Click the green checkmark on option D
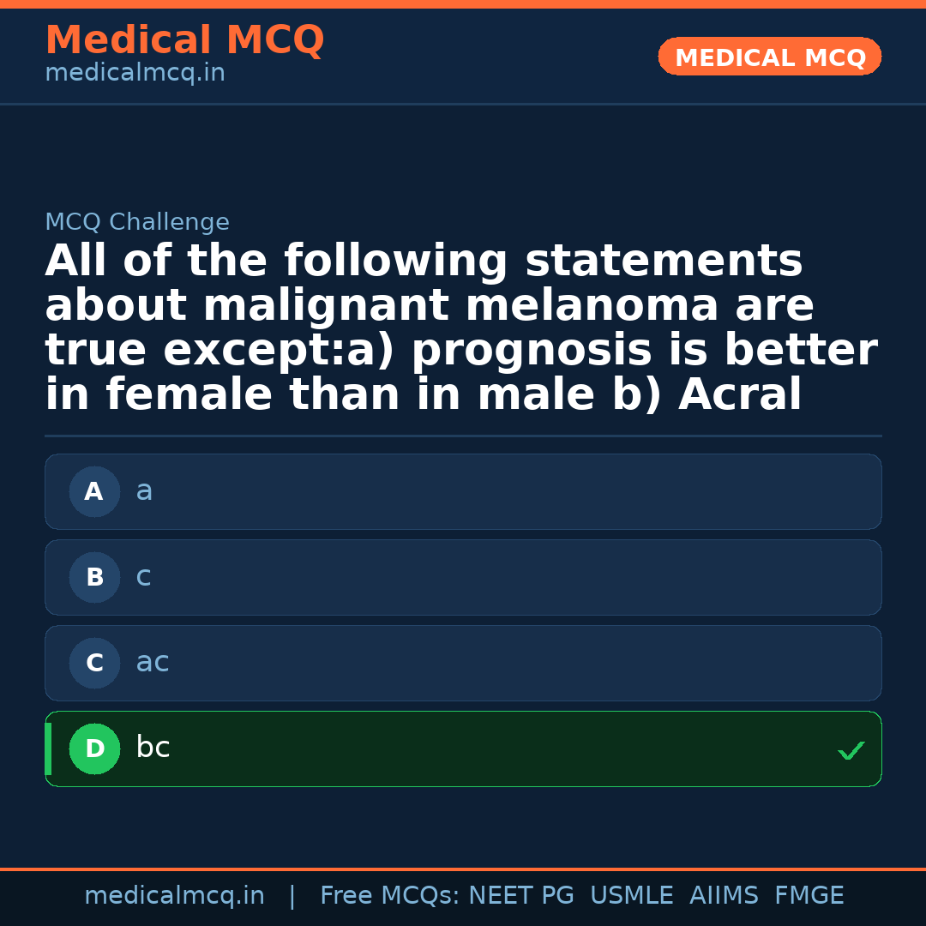 (851, 751)
